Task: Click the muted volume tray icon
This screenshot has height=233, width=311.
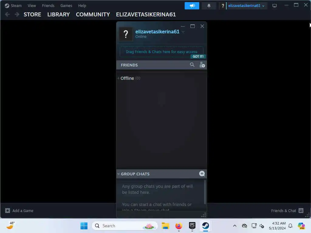Action: pyautogui.click(x=262, y=226)
